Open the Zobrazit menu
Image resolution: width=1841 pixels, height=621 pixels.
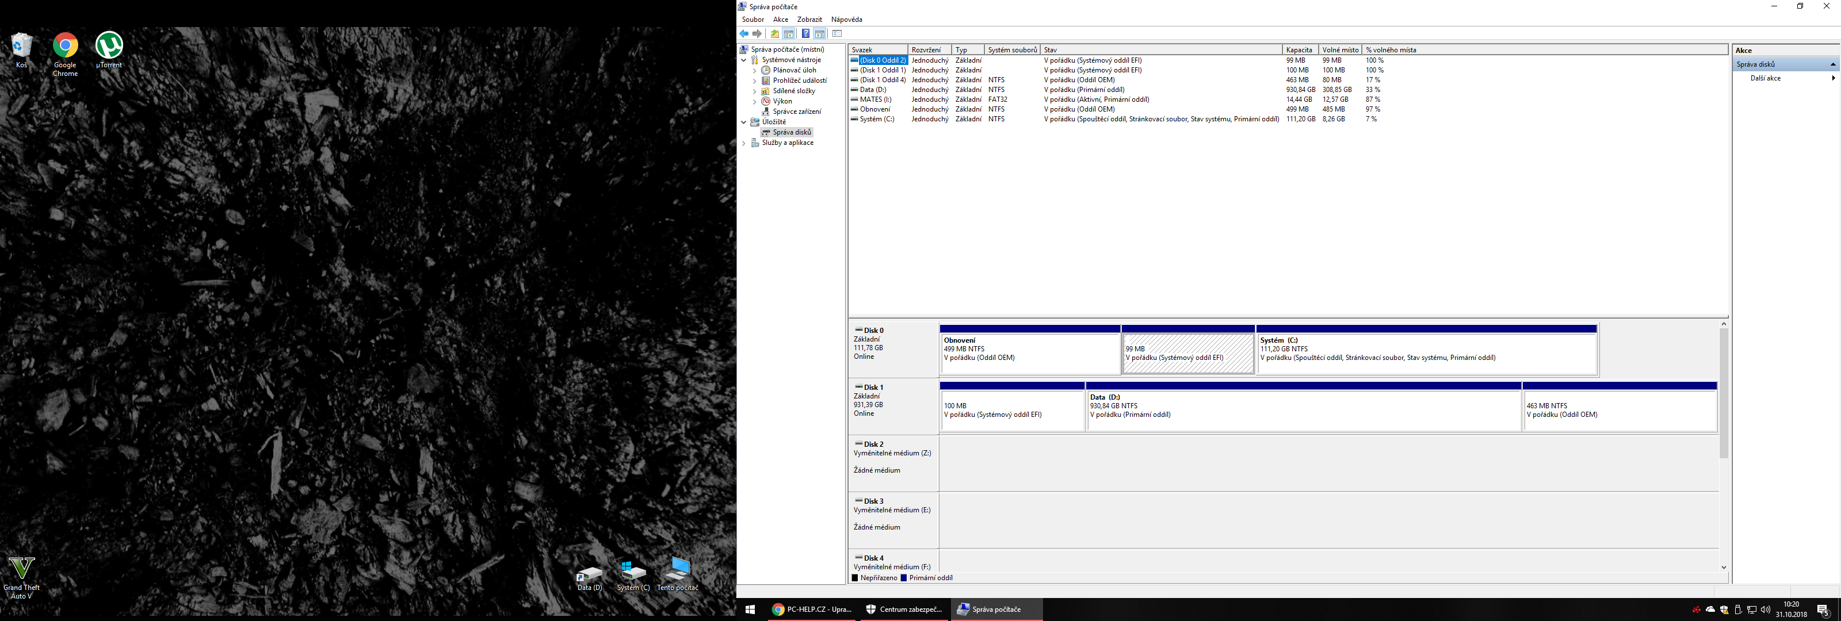809,20
